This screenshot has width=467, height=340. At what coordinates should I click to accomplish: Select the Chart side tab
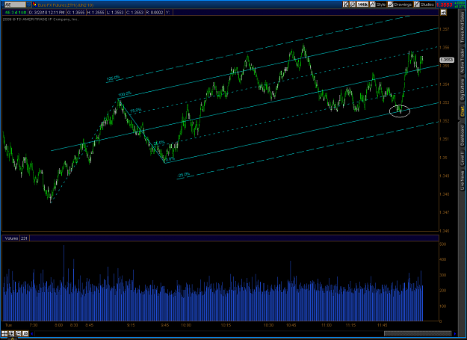click(x=463, y=111)
